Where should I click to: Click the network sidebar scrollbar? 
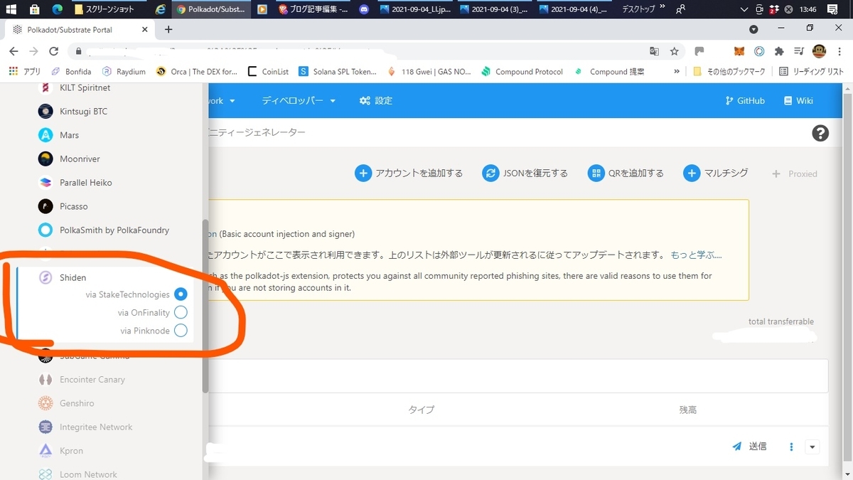click(x=205, y=306)
